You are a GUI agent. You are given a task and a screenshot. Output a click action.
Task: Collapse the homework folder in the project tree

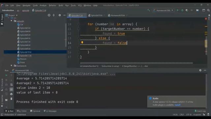(12, 66)
